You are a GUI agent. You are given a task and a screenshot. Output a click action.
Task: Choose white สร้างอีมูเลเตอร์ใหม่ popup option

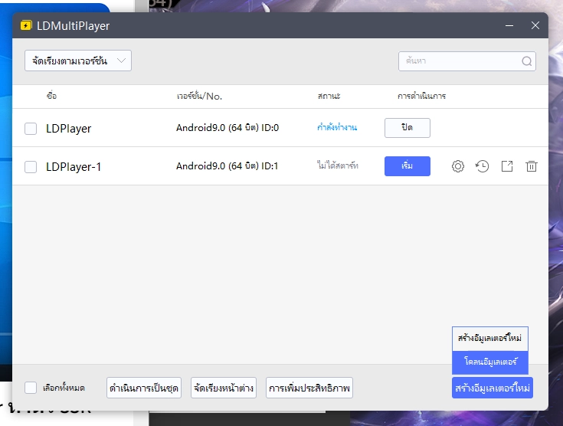pyautogui.click(x=490, y=339)
